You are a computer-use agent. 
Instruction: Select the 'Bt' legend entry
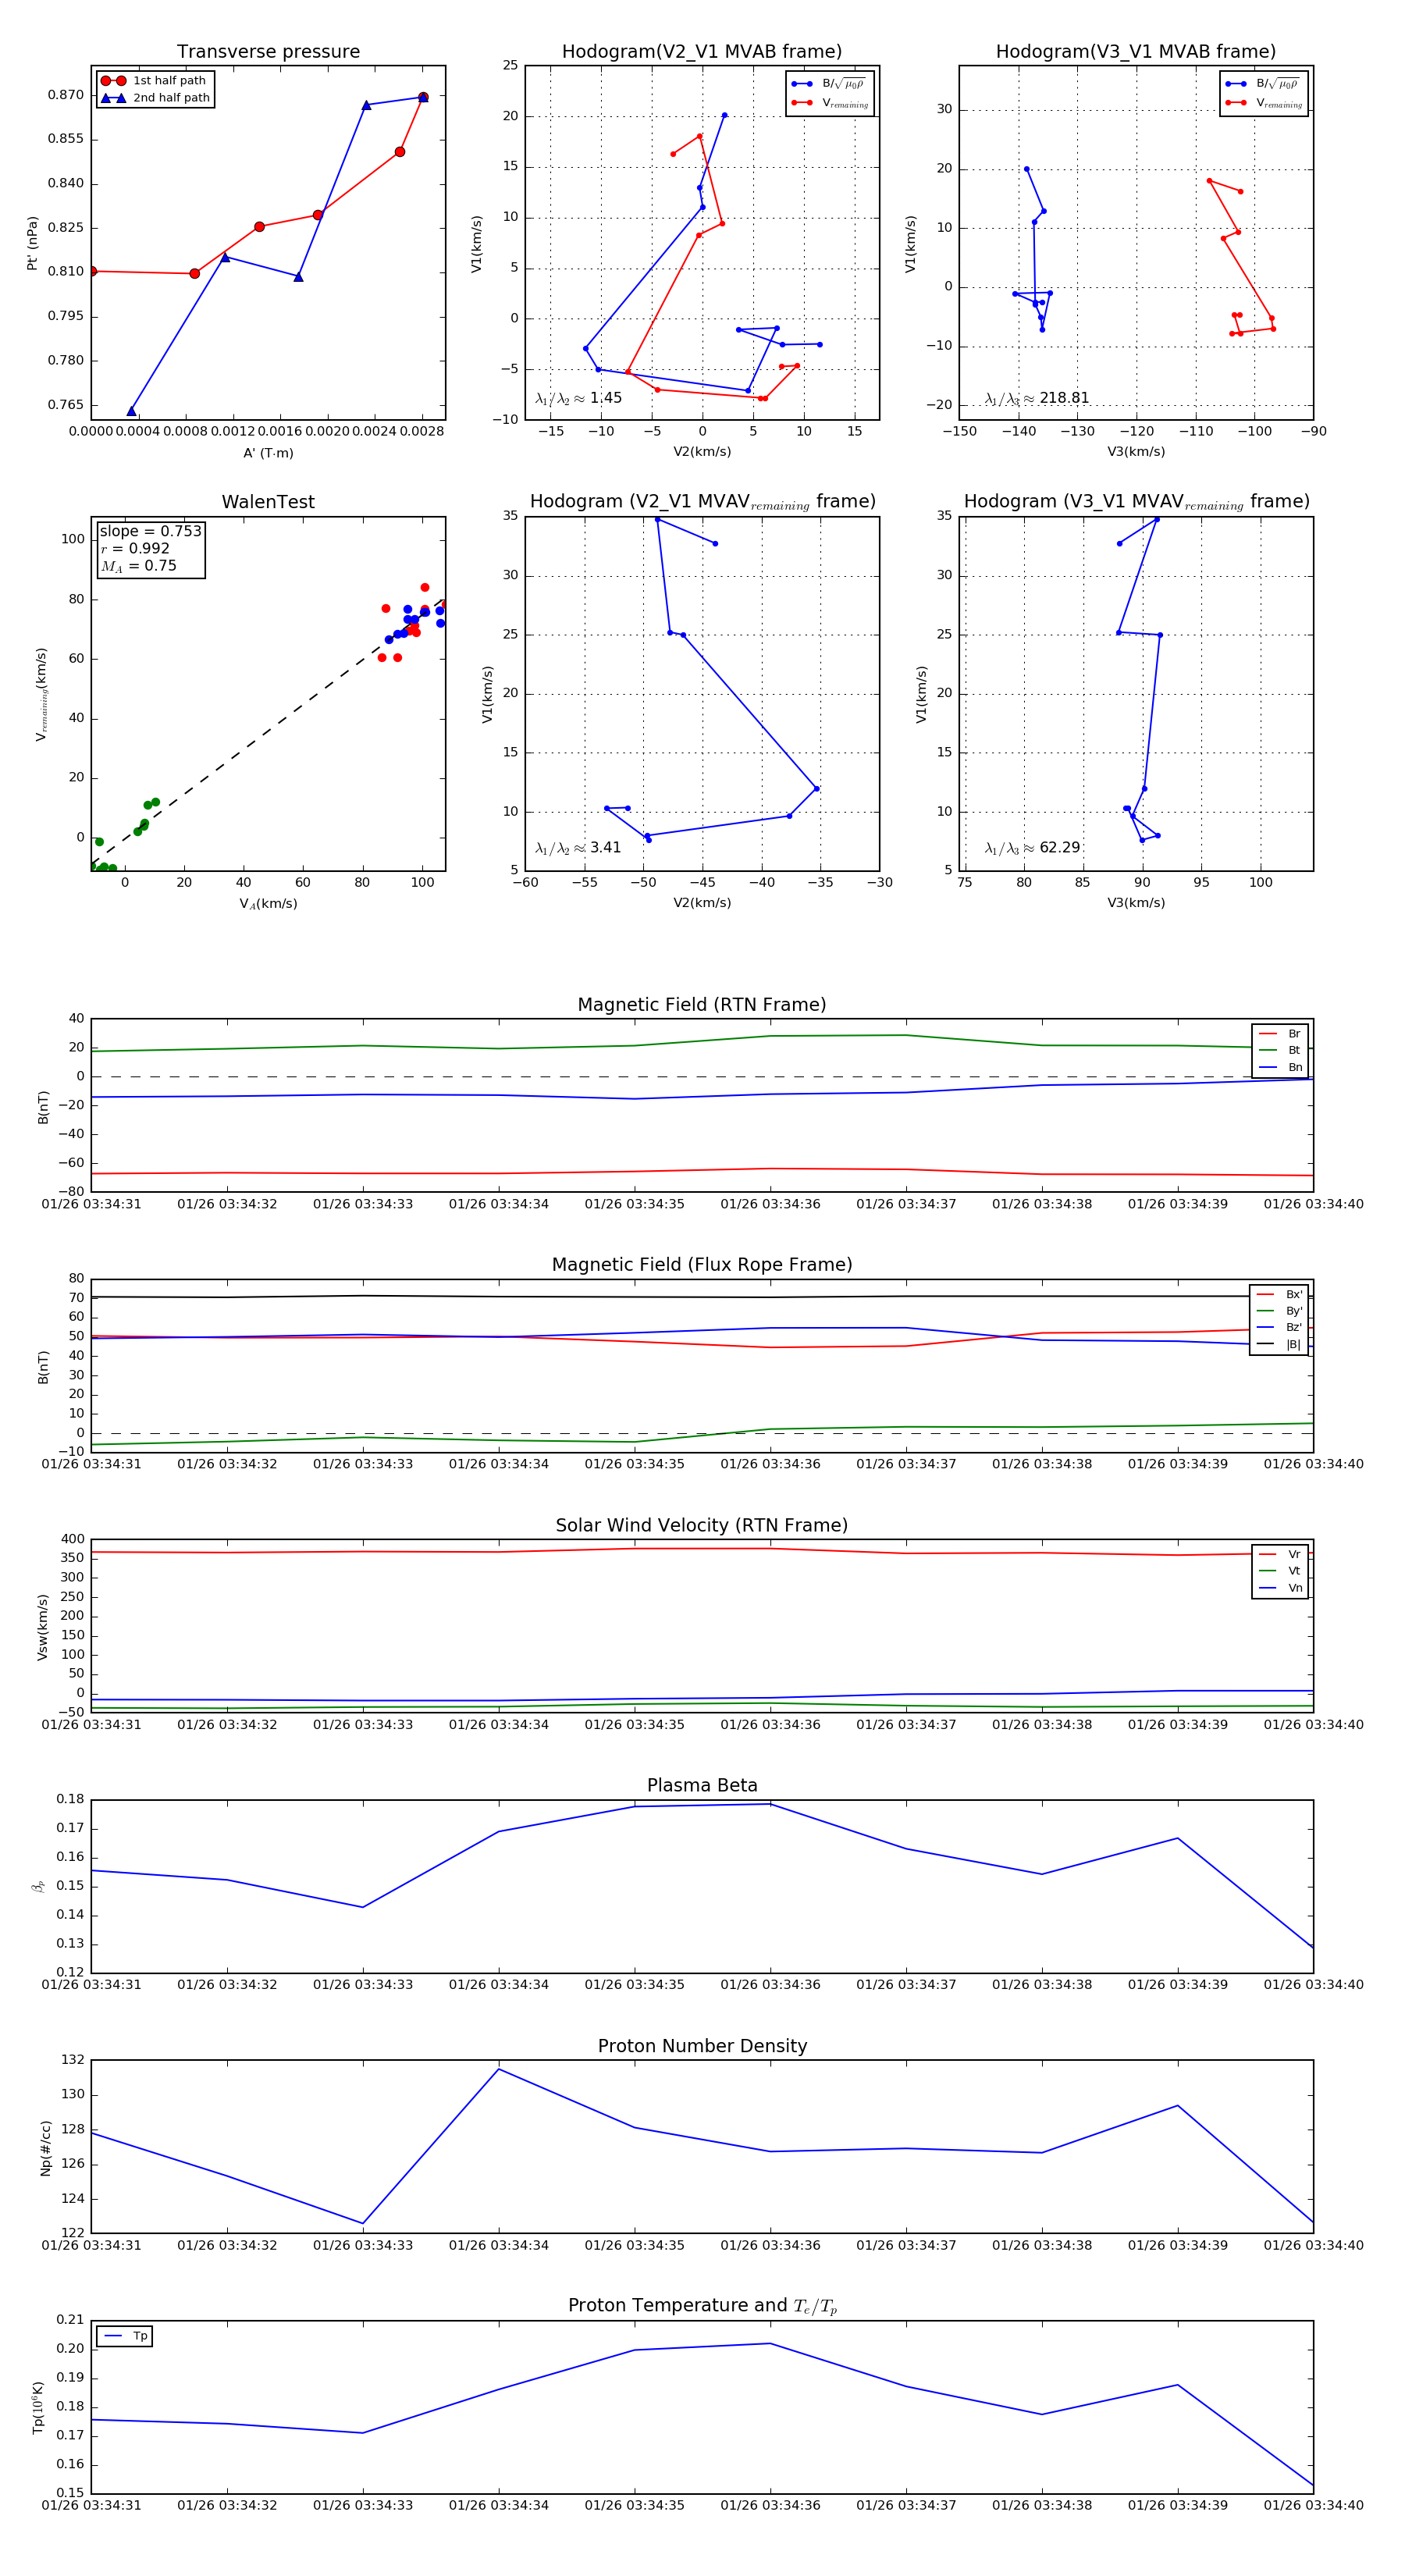click(1280, 1050)
